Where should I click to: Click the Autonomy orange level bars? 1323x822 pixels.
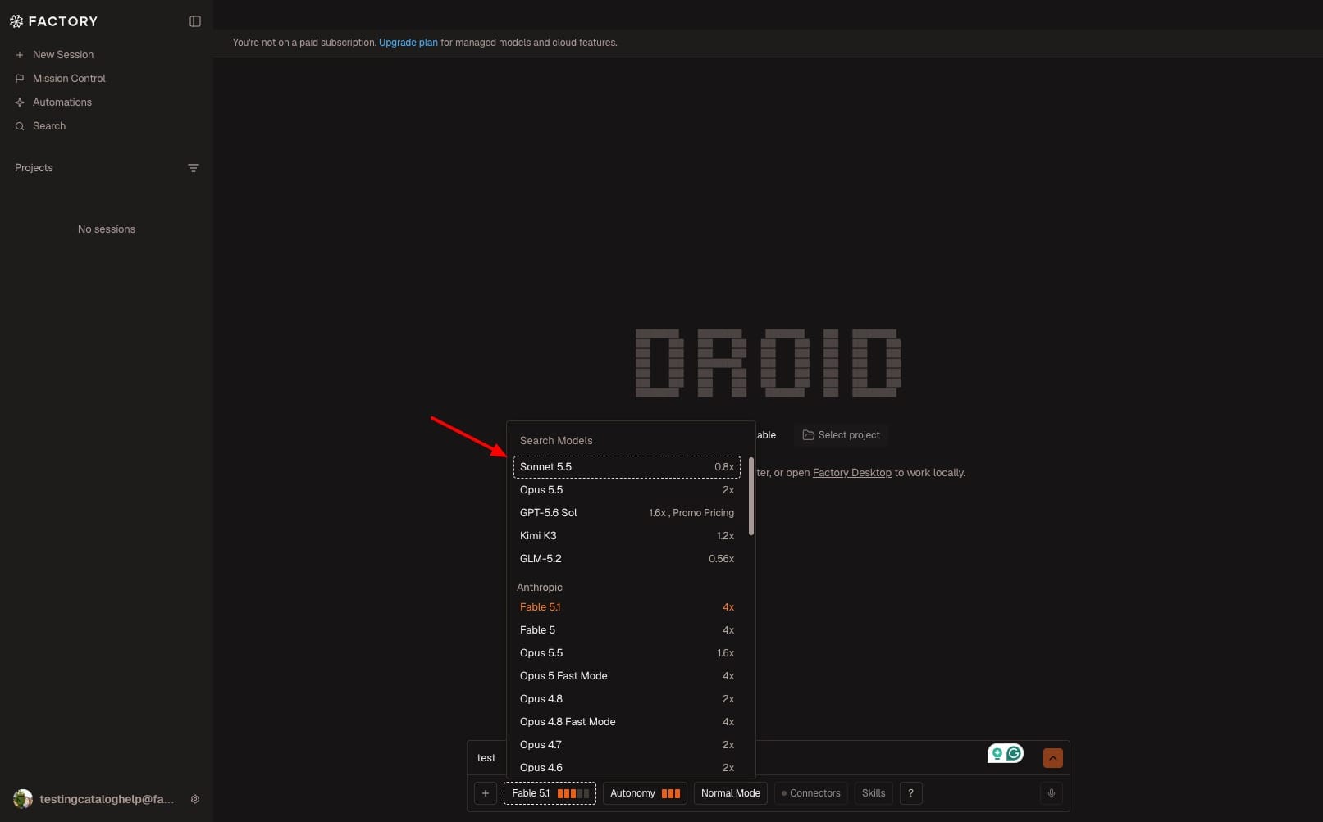[671, 793]
